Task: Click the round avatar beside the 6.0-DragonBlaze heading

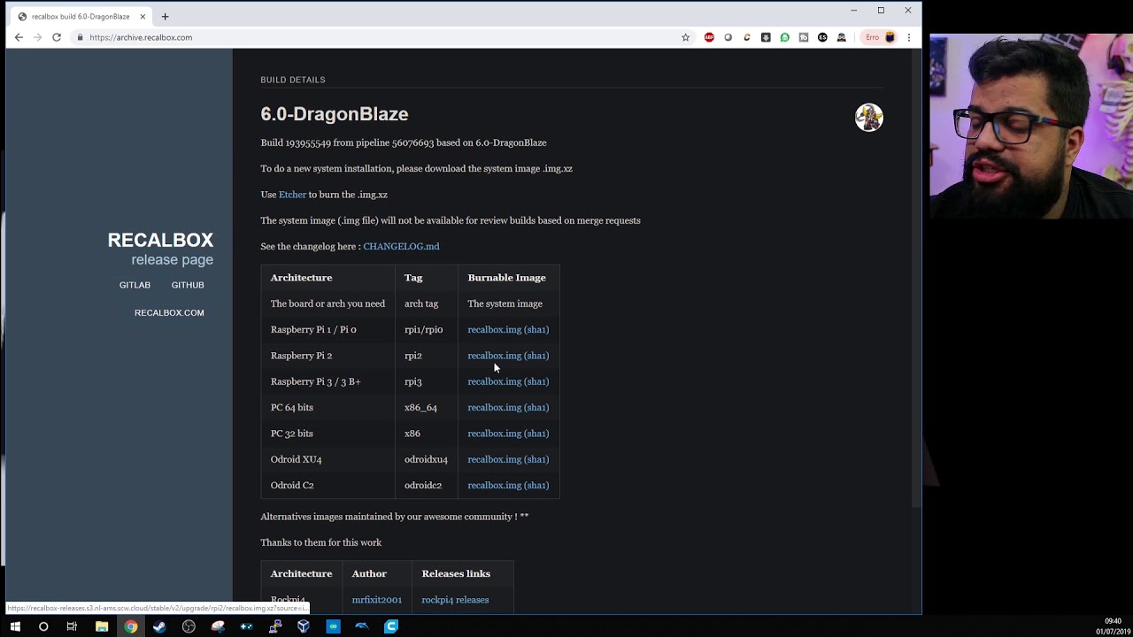Action: (x=869, y=117)
